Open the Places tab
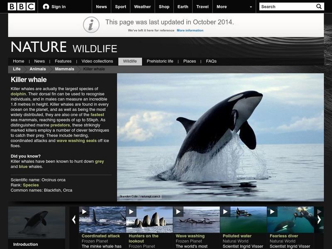Image resolution: width=332 pixels, height=249 pixels. point(190,61)
